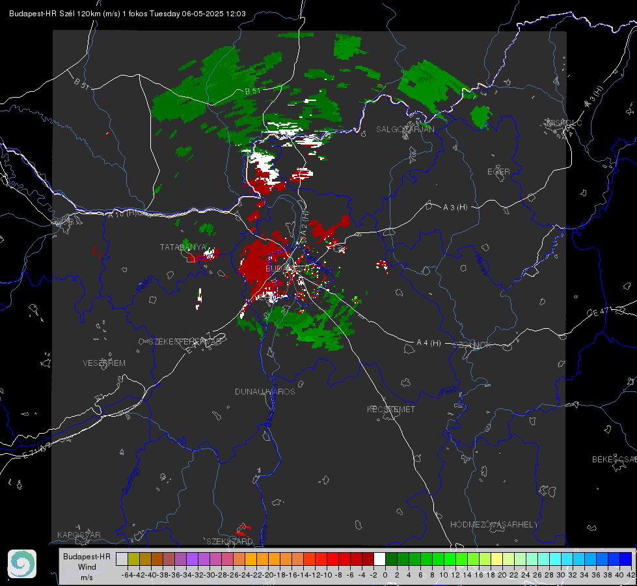This screenshot has width=637, height=586.
Task: Select the BUDAPEST label at the radar center
Action: click(x=287, y=268)
